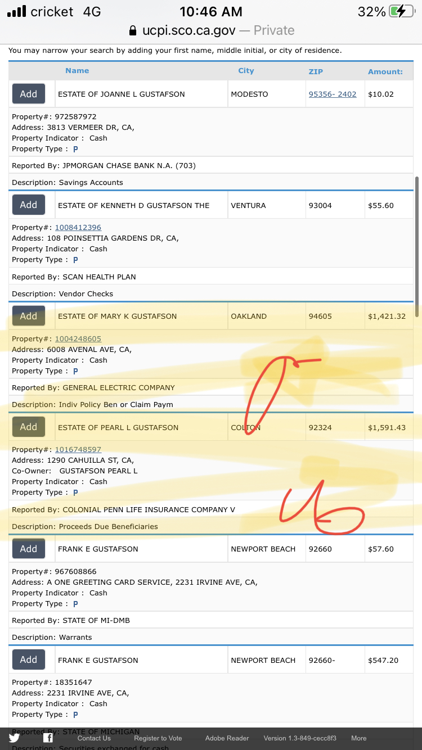
Task: Select Reported By State of MI-DMB row
Action: point(211,620)
